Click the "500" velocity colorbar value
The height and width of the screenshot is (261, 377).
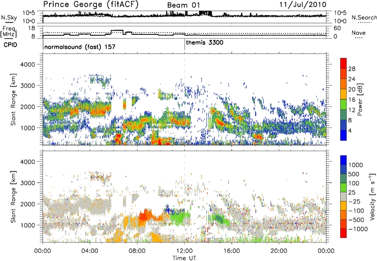pos(353,174)
